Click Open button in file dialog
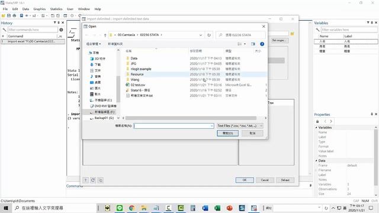 click(x=227, y=133)
